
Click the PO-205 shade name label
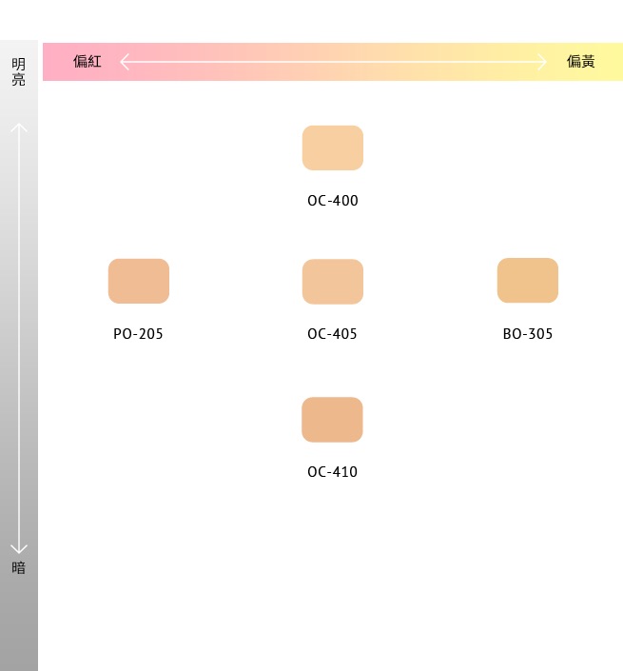click(x=139, y=334)
